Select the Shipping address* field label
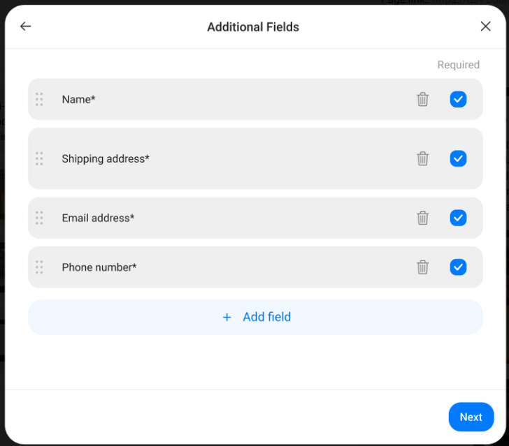This screenshot has width=509, height=446. [x=106, y=159]
